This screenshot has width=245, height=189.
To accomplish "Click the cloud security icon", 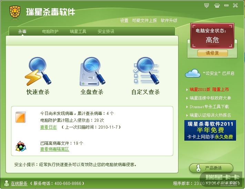I will tap(193, 73).
